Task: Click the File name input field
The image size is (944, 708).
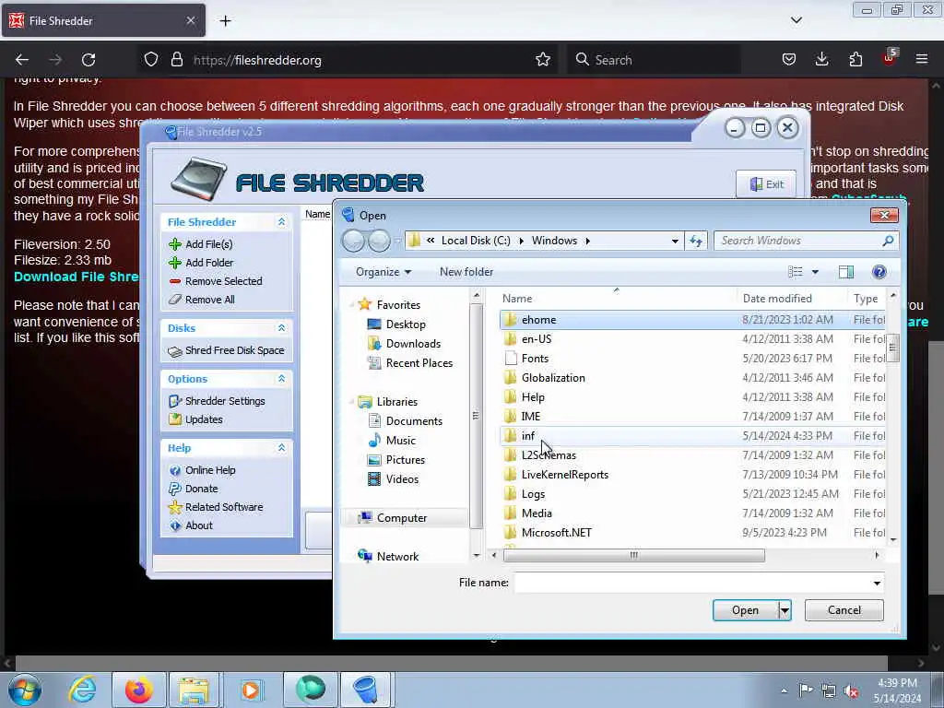Action: [692, 583]
